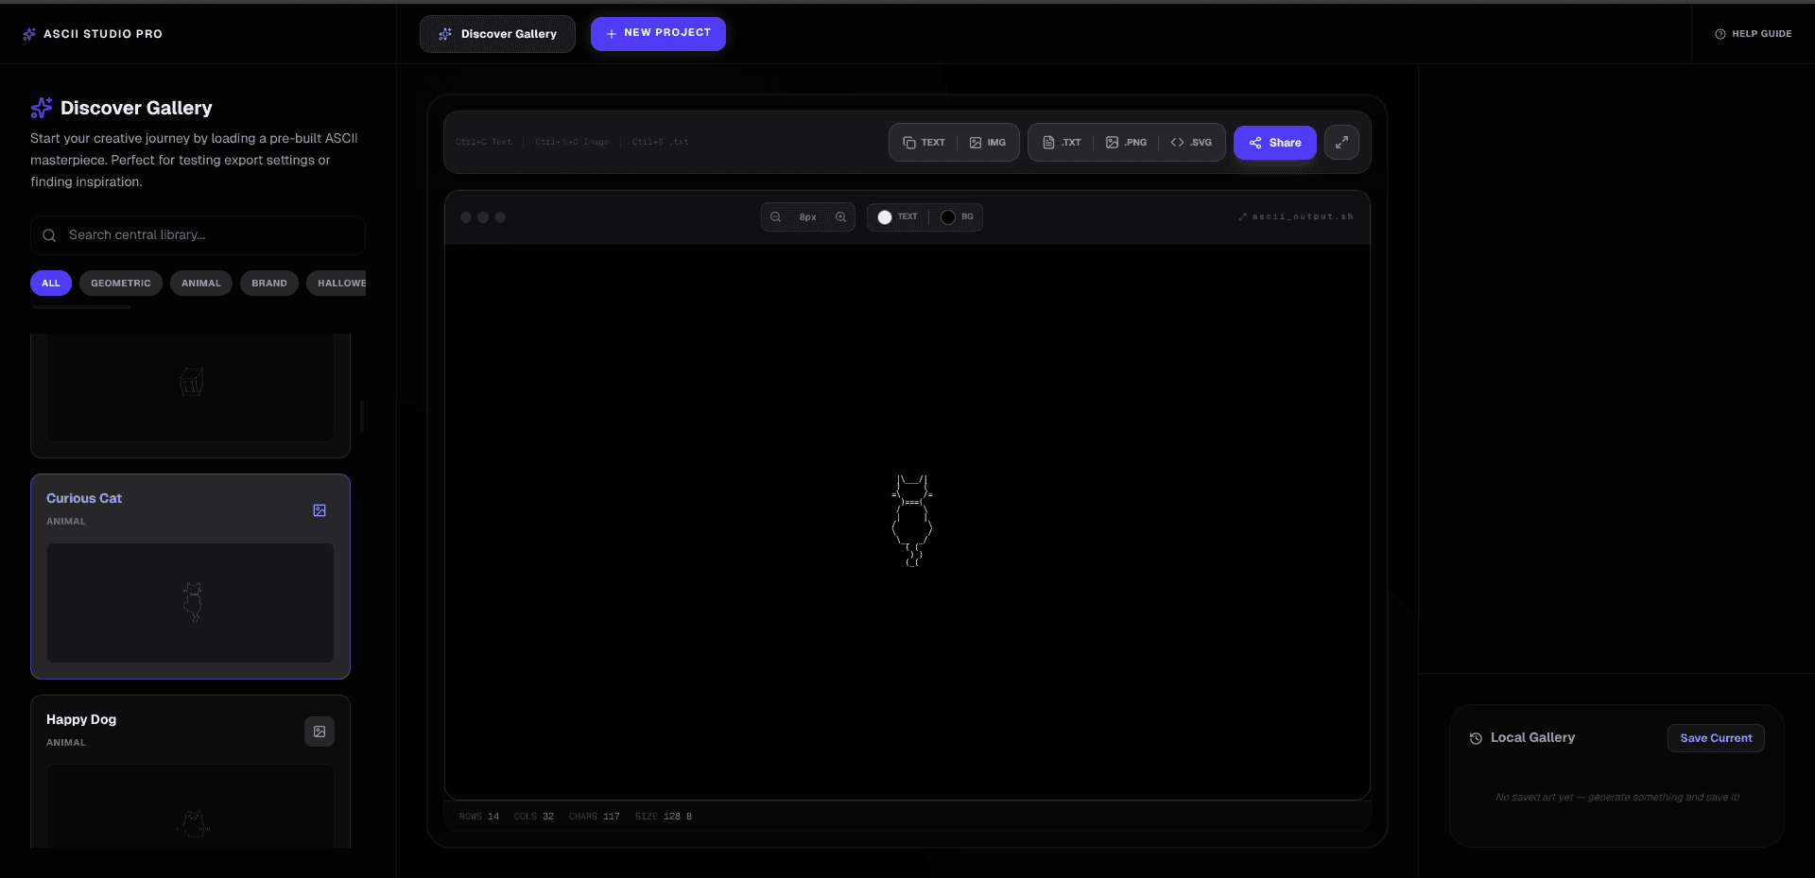Image resolution: width=1815 pixels, height=878 pixels.
Task: Click the SIZE 128 B status entry
Action: tap(664, 817)
